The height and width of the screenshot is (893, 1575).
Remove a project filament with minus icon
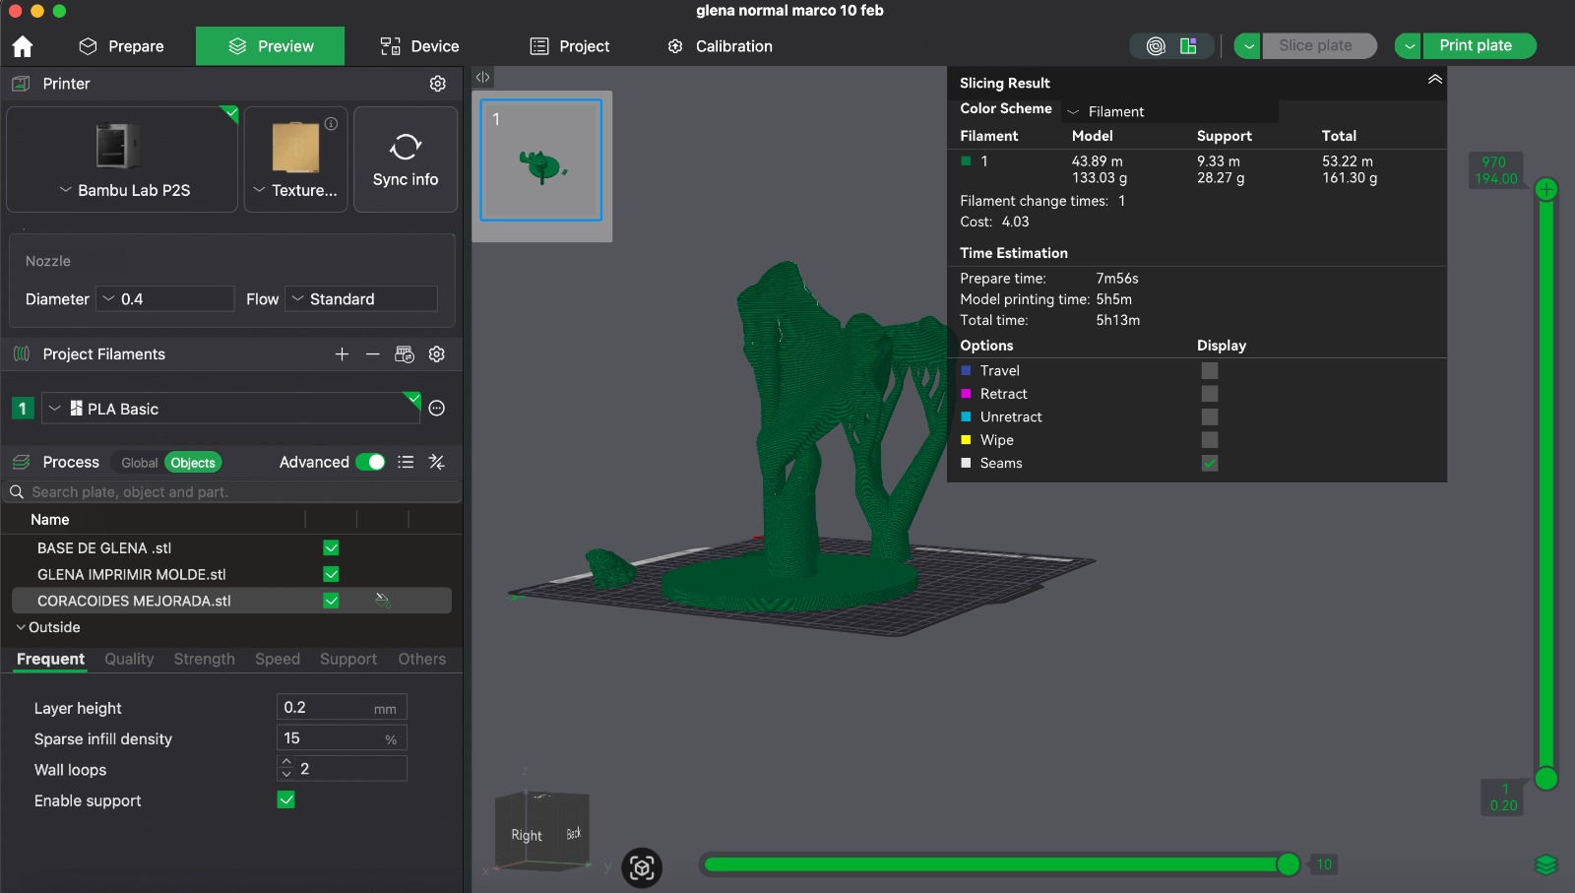point(372,354)
